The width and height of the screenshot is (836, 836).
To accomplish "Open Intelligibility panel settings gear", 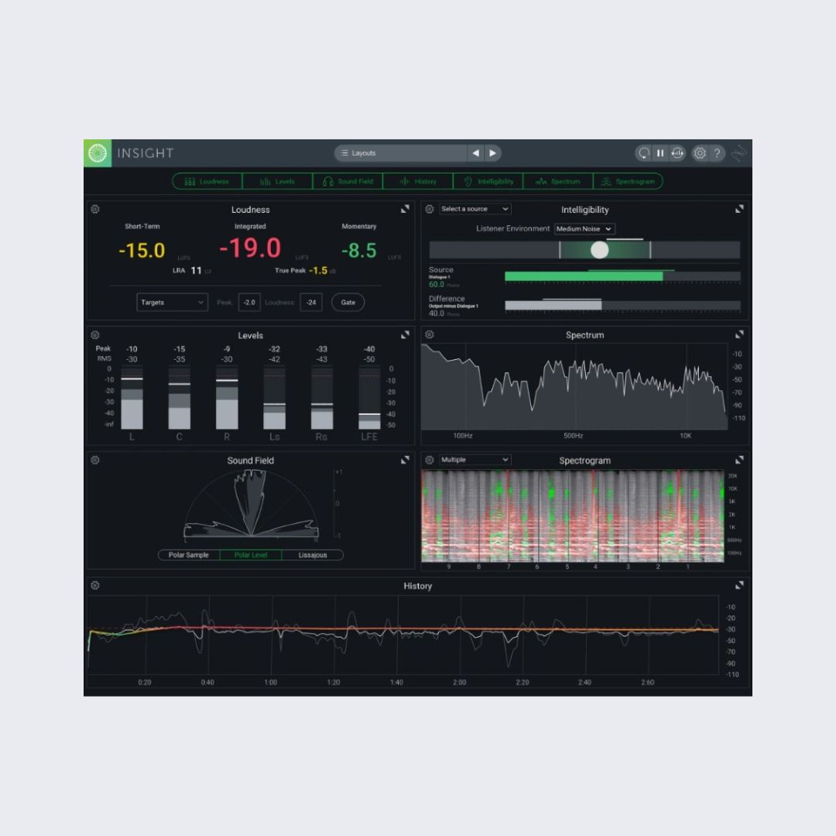I will [x=429, y=209].
